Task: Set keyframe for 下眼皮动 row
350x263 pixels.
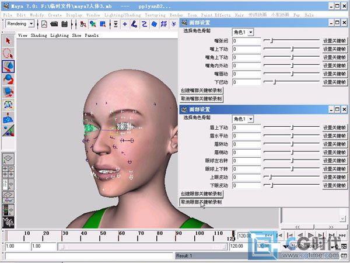Action: click(x=335, y=185)
